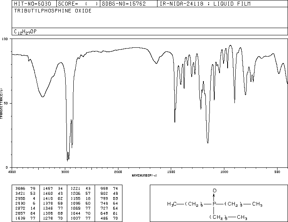The height and width of the screenshot is (222, 288).
Task: Click the 2955 peak table entry
Action: [x=20, y=198]
